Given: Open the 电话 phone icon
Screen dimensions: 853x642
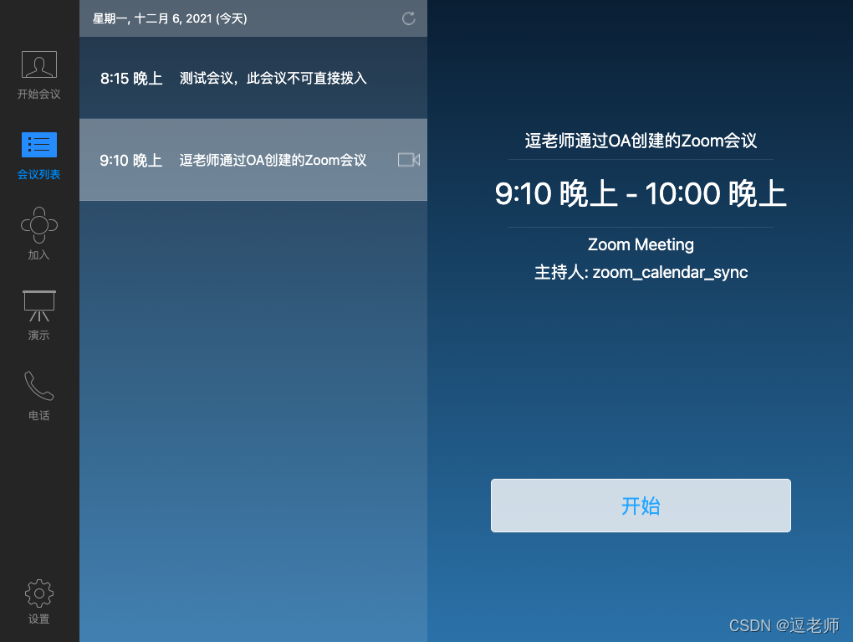Looking at the screenshot, I should (x=39, y=386).
